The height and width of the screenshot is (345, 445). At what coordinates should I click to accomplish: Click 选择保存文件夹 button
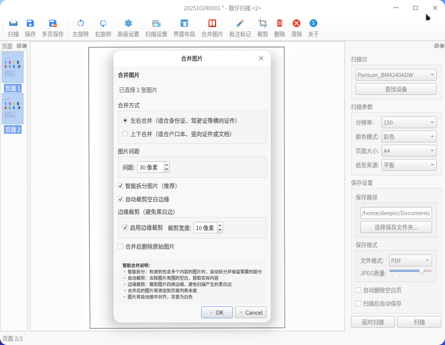click(396, 227)
